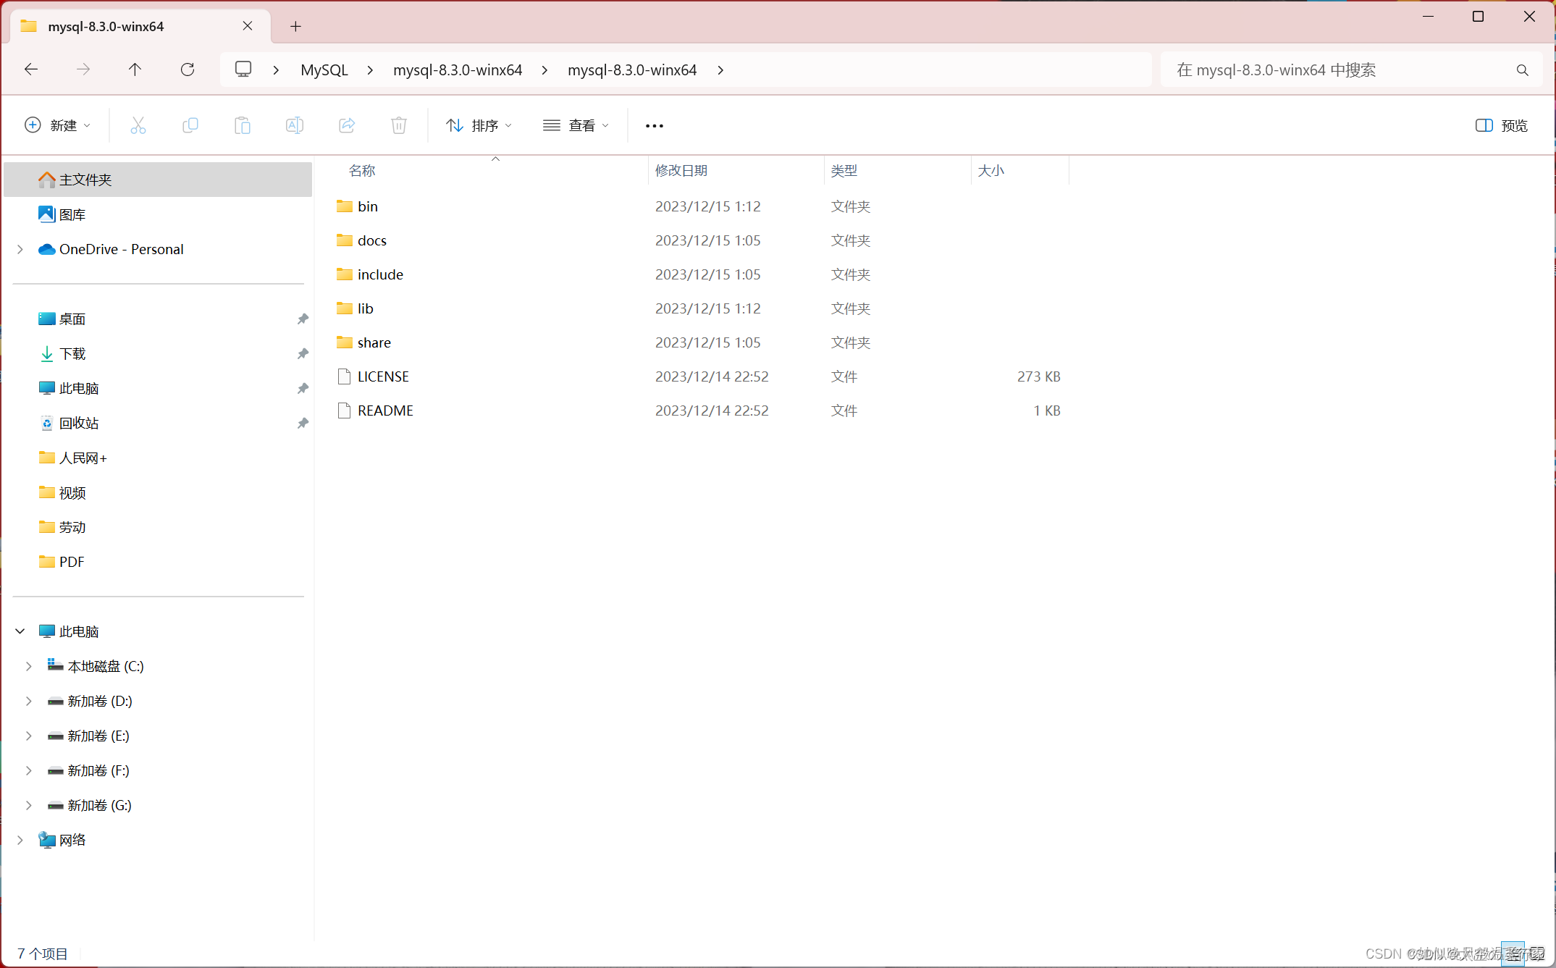Screen dimensions: 1556x968
Task: Sort by 名称 column header
Action: (362, 171)
